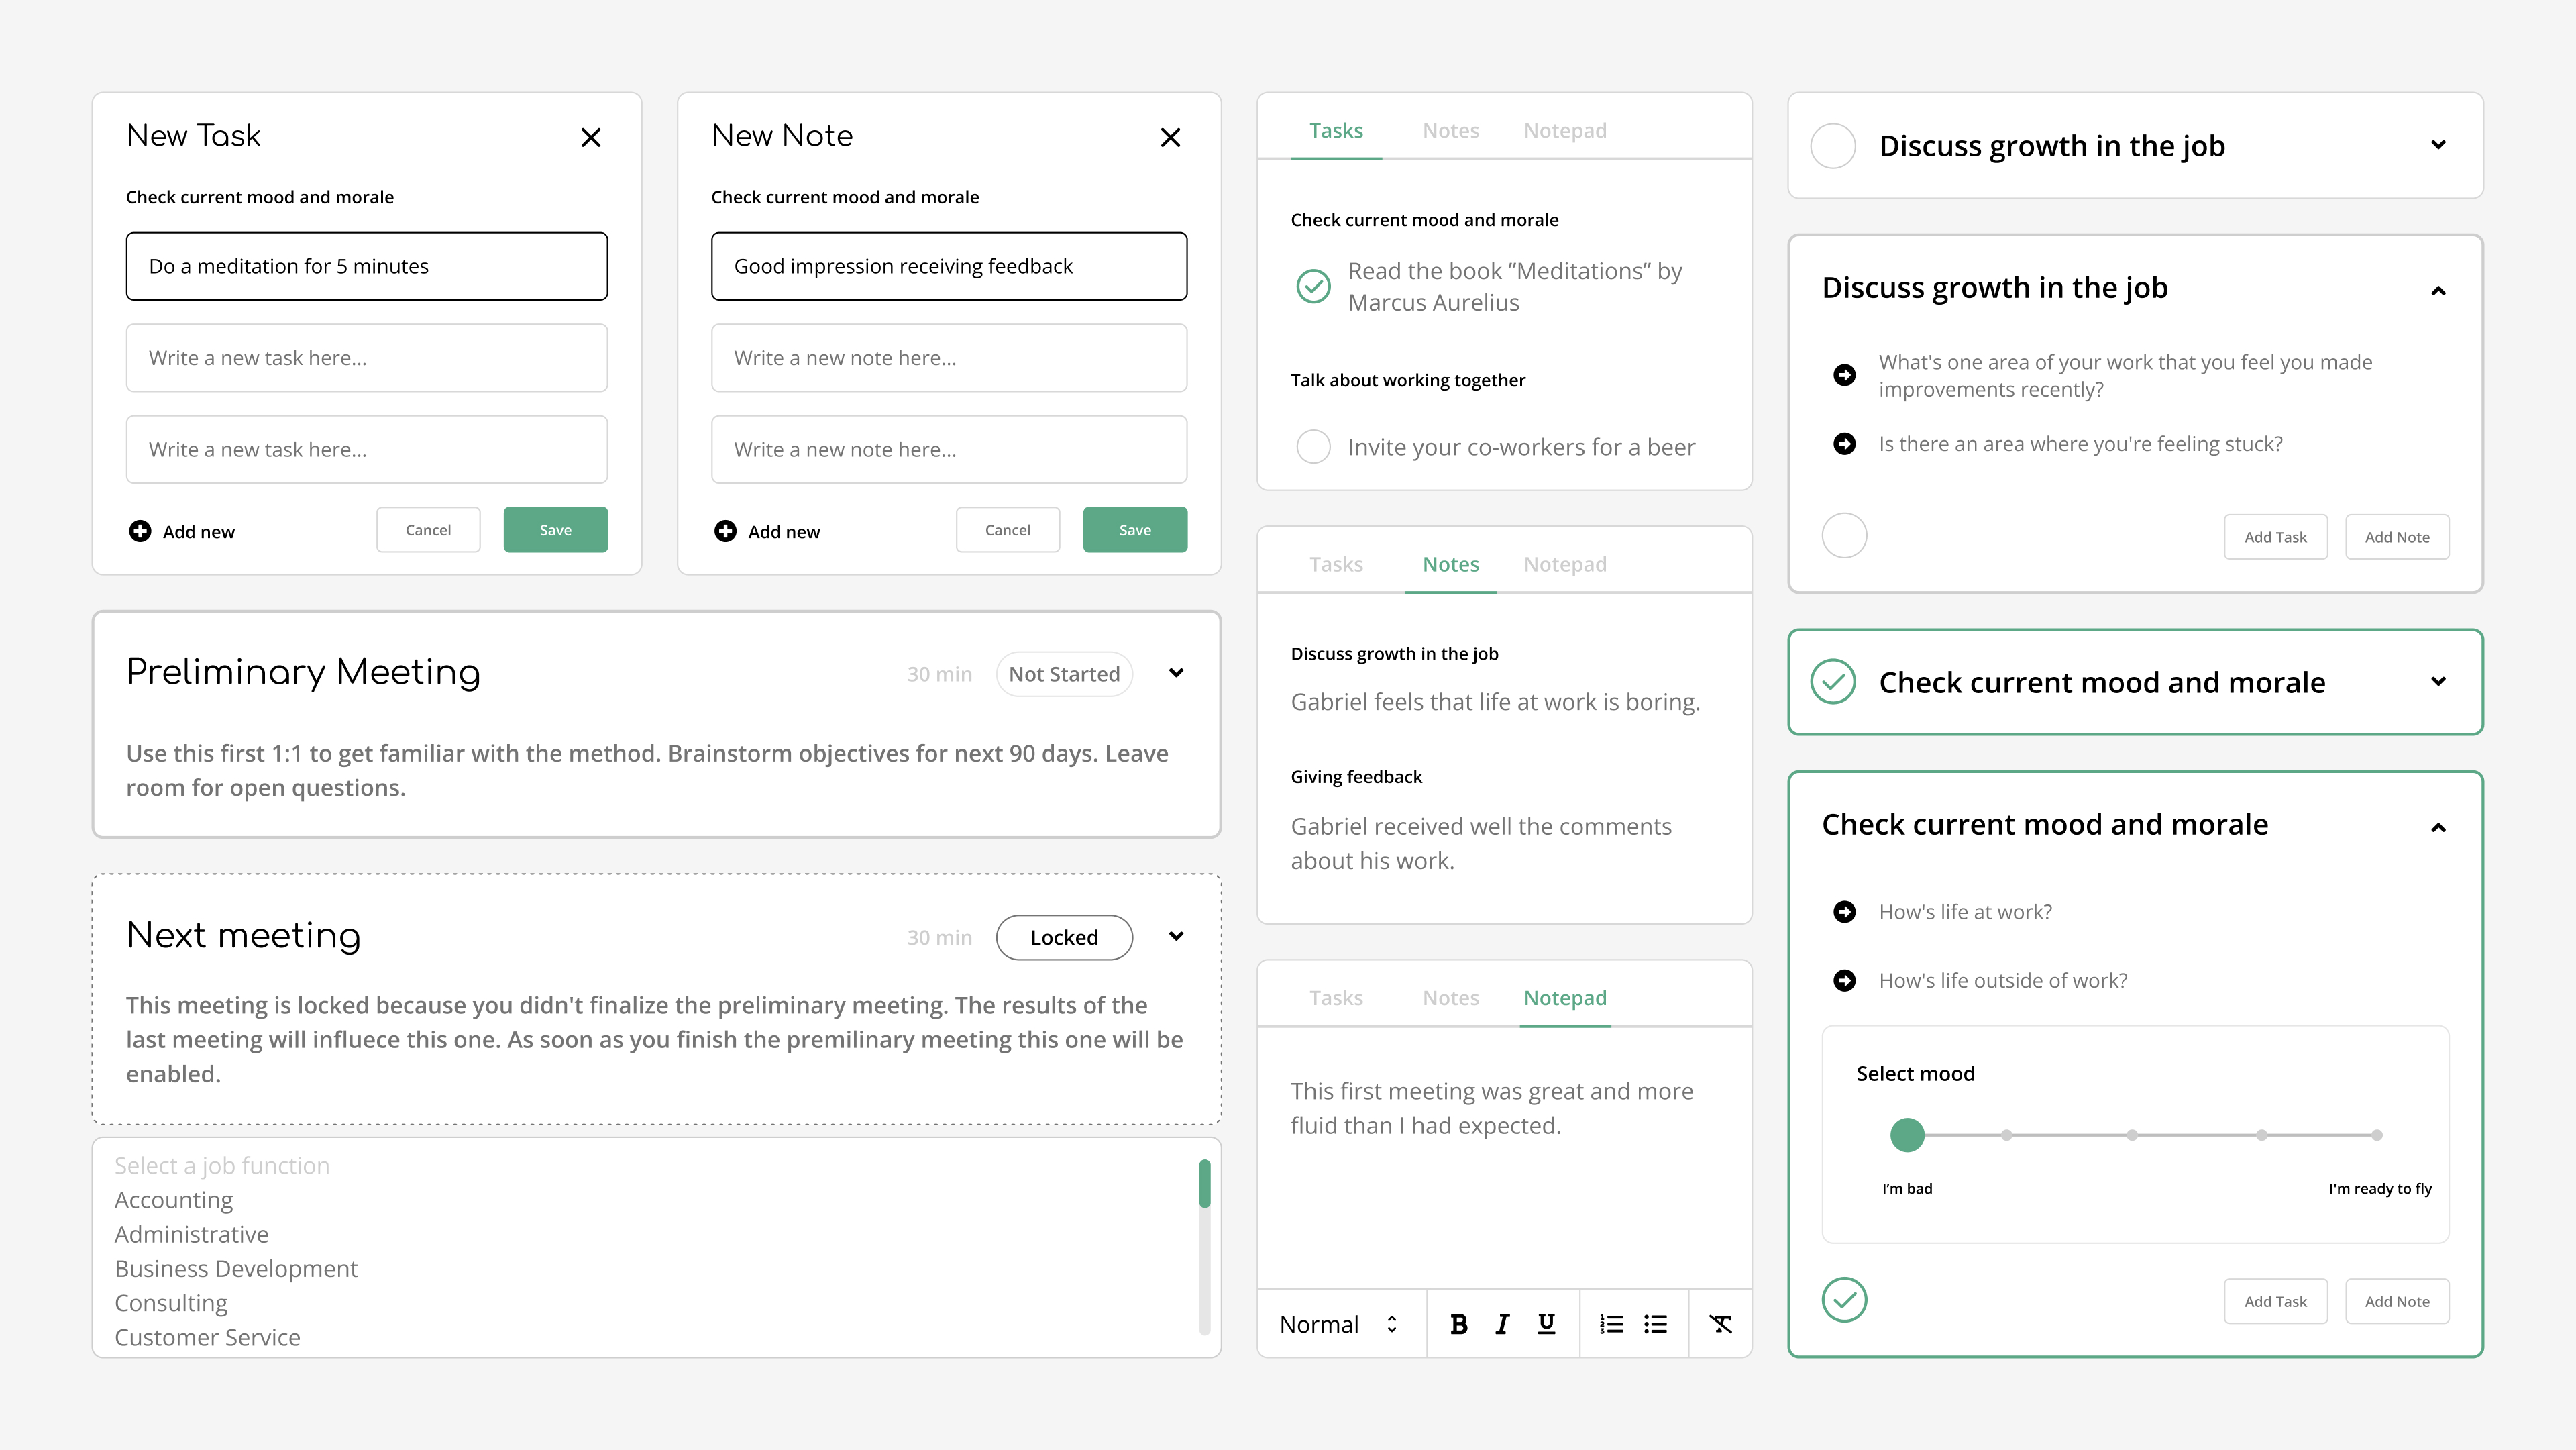Check off inviting co-workers for a beer
This screenshot has height=1450, width=2576.
coord(1313,447)
